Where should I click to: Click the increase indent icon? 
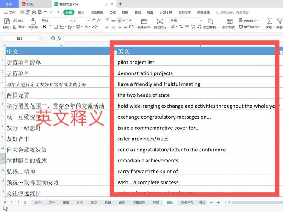(131, 20)
